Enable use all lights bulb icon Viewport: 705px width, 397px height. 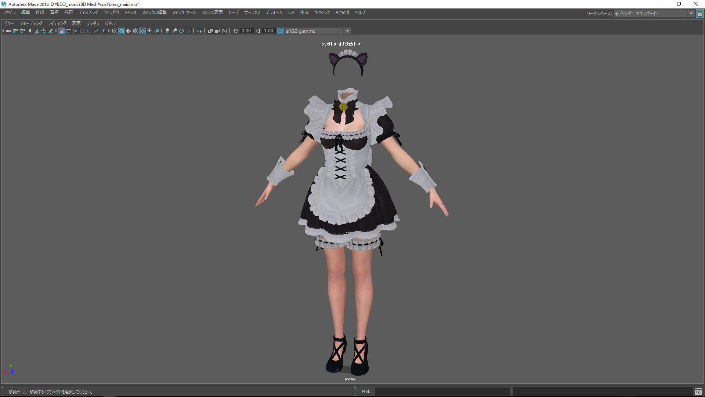149,31
